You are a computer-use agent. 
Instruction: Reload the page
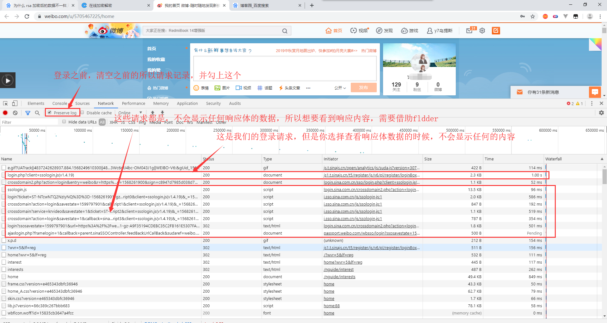pyautogui.click(x=27, y=16)
